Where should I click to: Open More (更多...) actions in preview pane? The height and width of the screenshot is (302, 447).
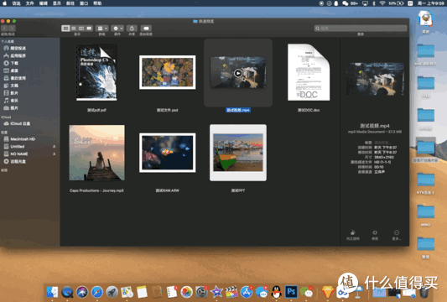[x=397, y=235]
